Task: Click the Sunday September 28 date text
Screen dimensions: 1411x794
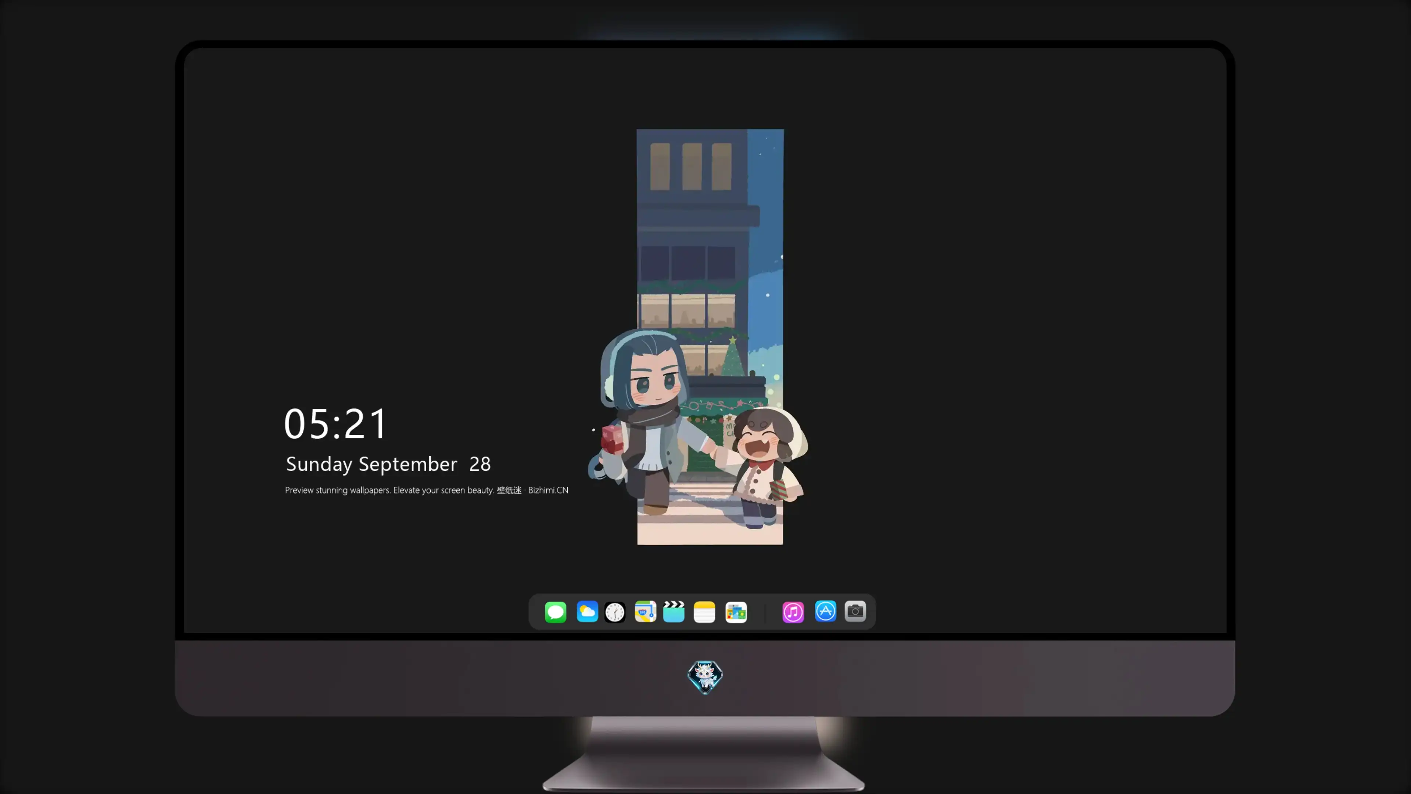Action: [x=388, y=464]
